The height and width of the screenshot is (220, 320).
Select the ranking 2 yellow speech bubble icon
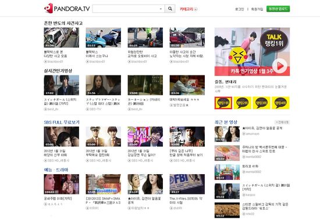242,103
